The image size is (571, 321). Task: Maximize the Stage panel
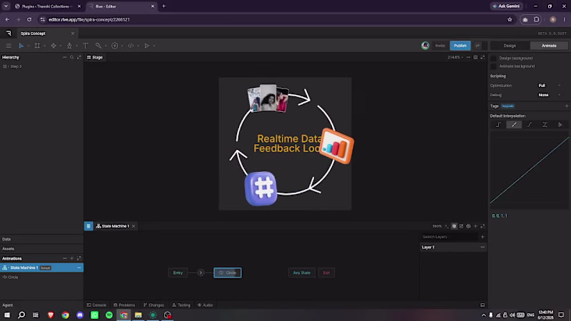pos(482,58)
